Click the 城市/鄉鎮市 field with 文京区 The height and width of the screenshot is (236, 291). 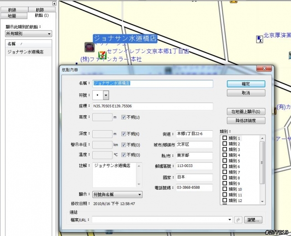(194, 145)
